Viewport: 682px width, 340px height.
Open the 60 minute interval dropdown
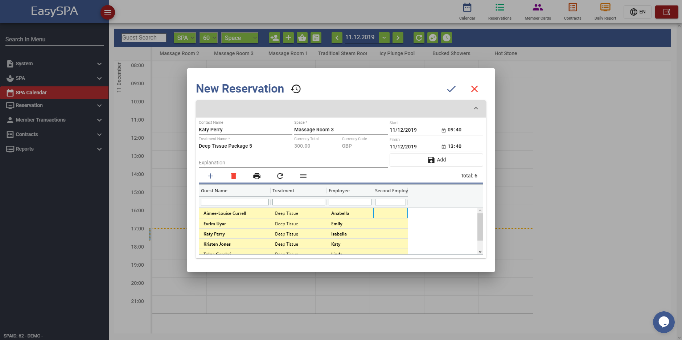pyautogui.click(x=209, y=38)
